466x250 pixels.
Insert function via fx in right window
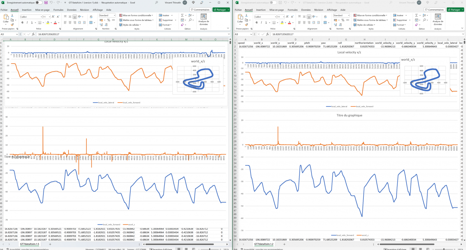[267, 34]
